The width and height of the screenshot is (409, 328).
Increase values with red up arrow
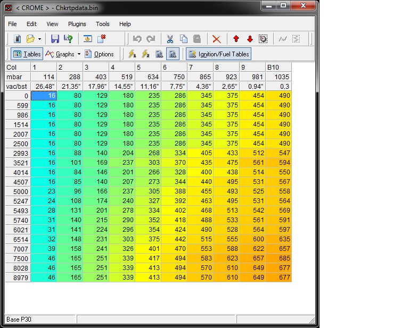coord(236,39)
